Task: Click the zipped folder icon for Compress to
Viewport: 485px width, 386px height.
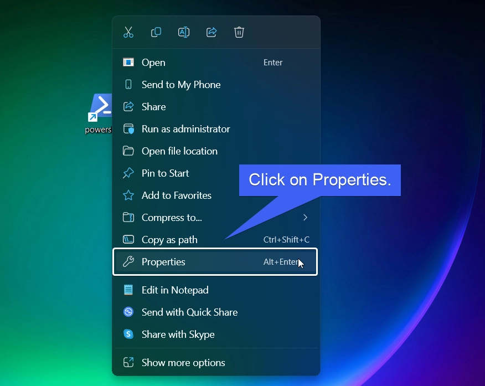Action: coord(128,217)
